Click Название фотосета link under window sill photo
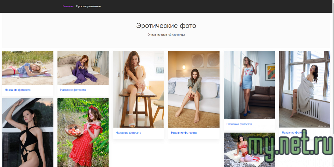This screenshot has width=334, height=167. click(x=295, y=133)
